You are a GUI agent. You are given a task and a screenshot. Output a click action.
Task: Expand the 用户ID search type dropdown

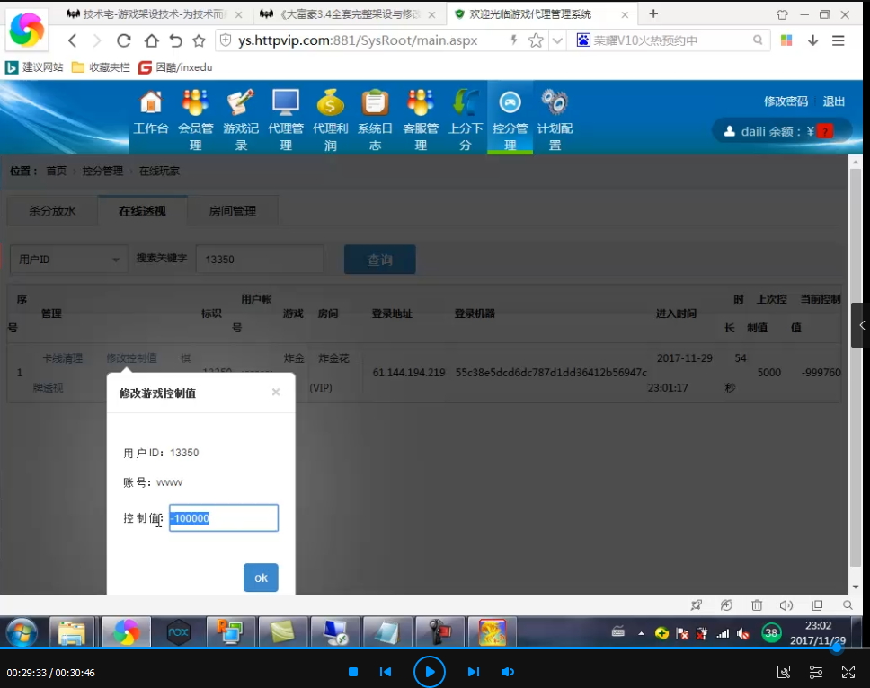click(x=68, y=260)
